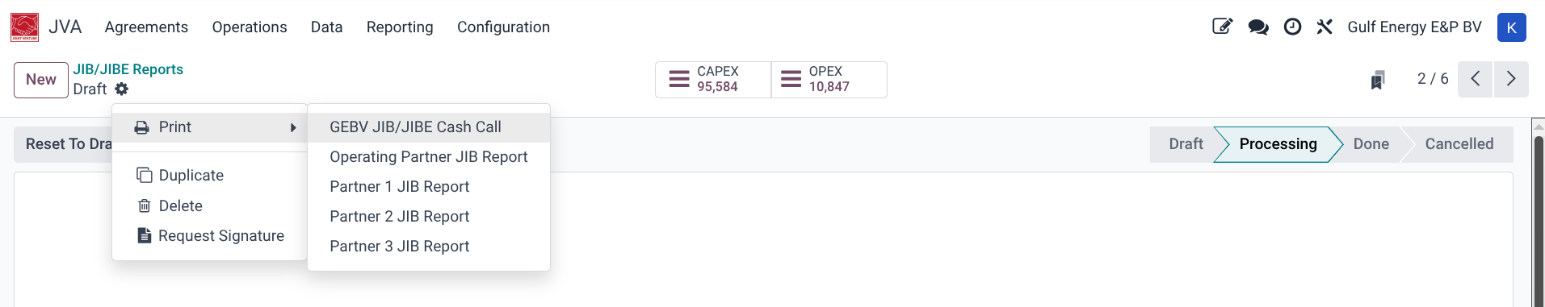
Task: Open the Gulf Energy E&P BV company switcher
Action: coord(1414,27)
